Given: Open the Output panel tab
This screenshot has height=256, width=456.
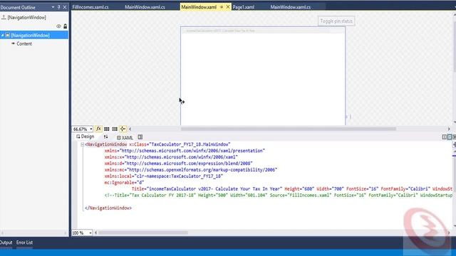Looking at the screenshot, I should [6, 242].
